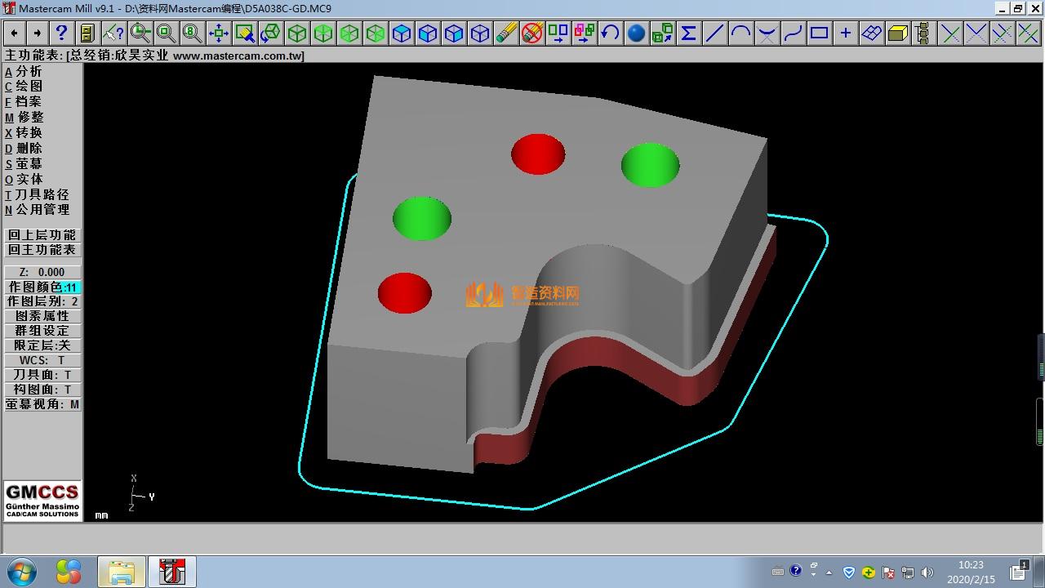Click the Help question mark icon
This screenshot has width=1045, height=588.
61,33
